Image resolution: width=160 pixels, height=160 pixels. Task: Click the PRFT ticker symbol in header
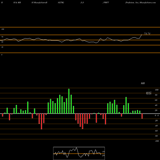pos(106,3)
